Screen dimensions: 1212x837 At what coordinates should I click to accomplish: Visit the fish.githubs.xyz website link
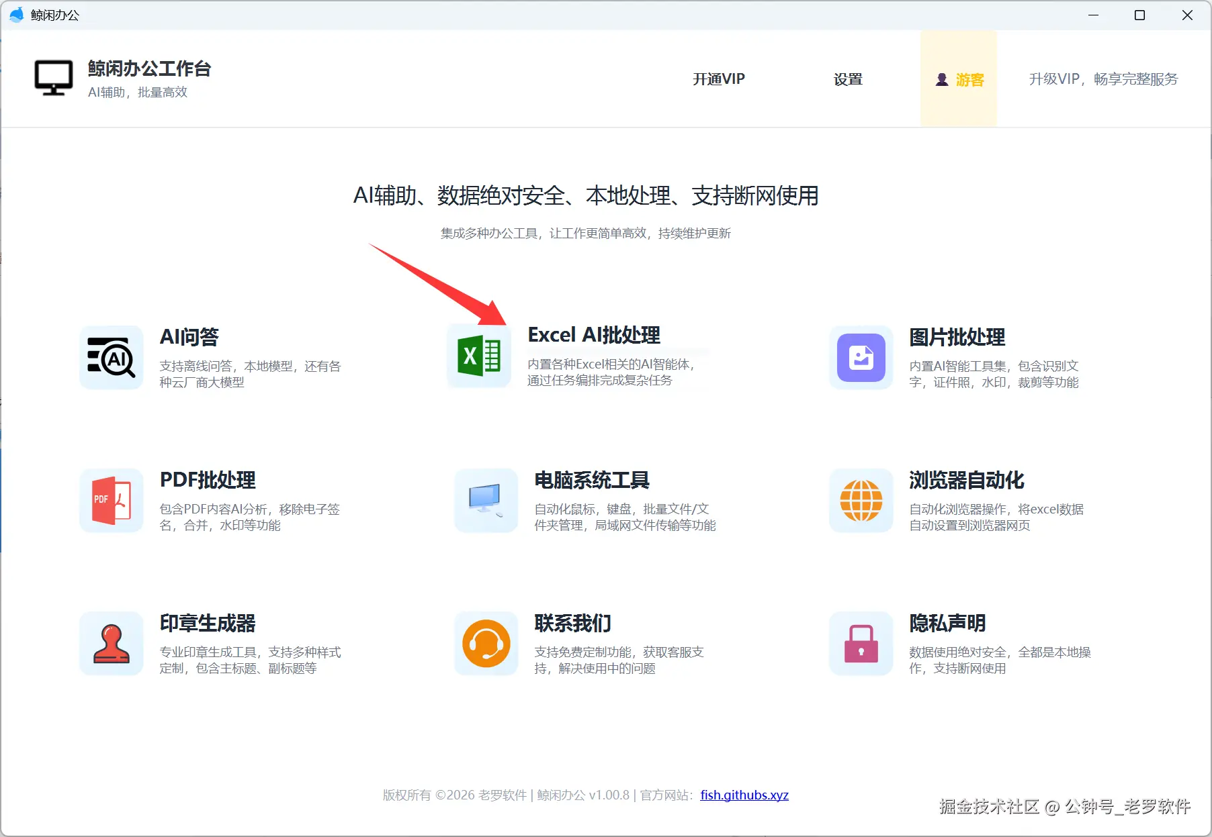pyautogui.click(x=744, y=795)
